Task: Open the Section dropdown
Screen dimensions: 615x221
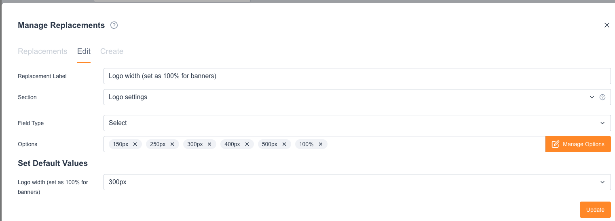Action: tap(348, 97)
